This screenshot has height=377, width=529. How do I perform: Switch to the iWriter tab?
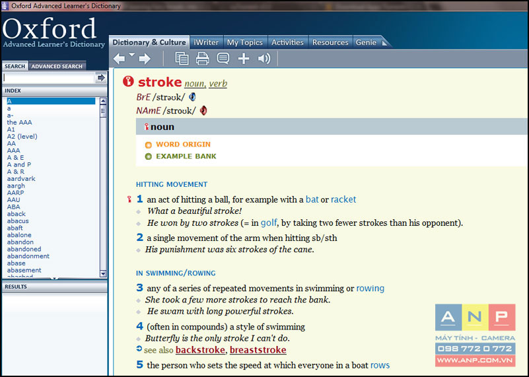tap(206, 42)
